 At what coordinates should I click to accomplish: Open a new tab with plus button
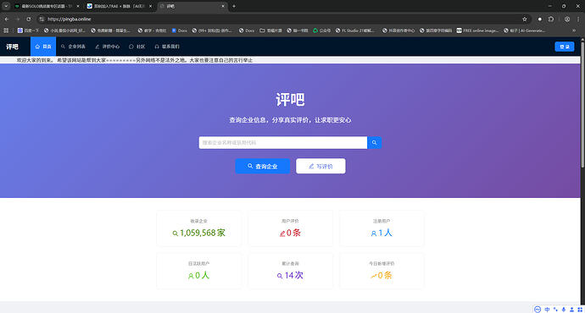(x=234, y=6)
